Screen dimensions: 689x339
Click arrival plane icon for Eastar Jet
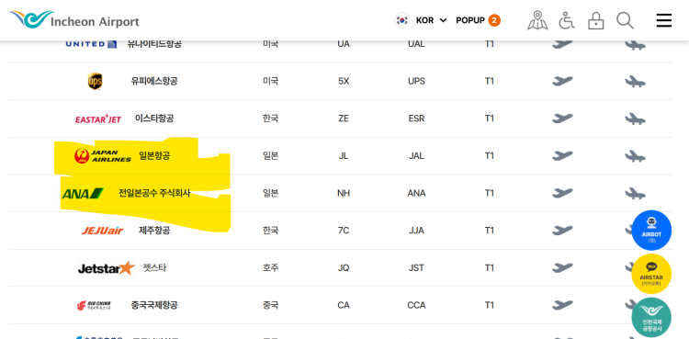click(635, 119)
